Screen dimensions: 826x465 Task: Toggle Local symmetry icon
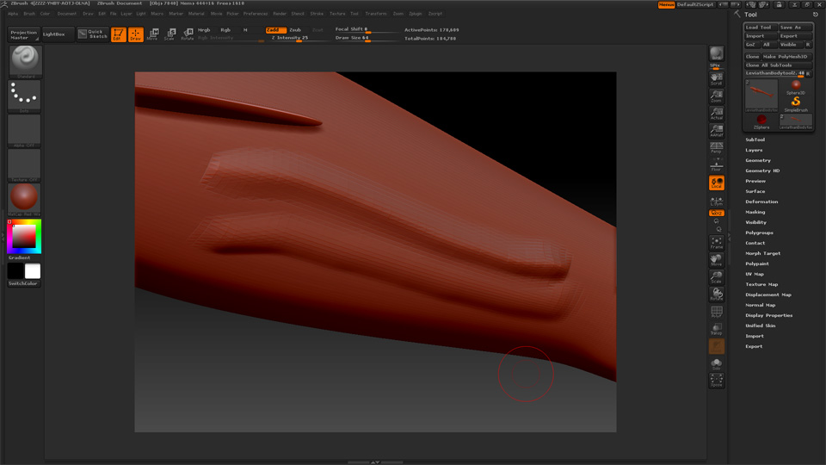point(717,183)
